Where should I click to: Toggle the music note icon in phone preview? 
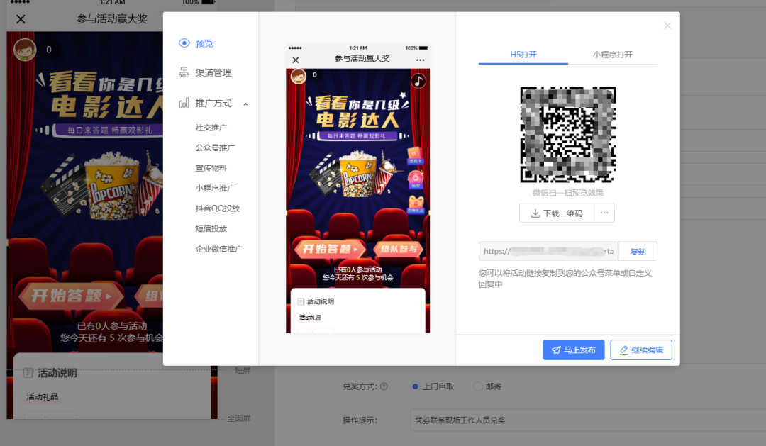[418, 81]
